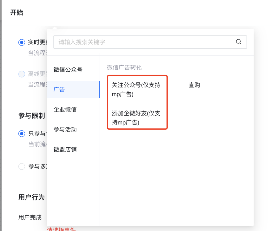Choose 添加企微好友(仅支持mp广告) event
Image resolution: width=277 pixels, height=231 pixels.
[x=136, y=118]
